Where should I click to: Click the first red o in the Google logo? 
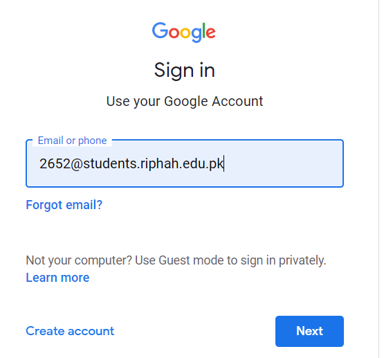pos(174,33)
